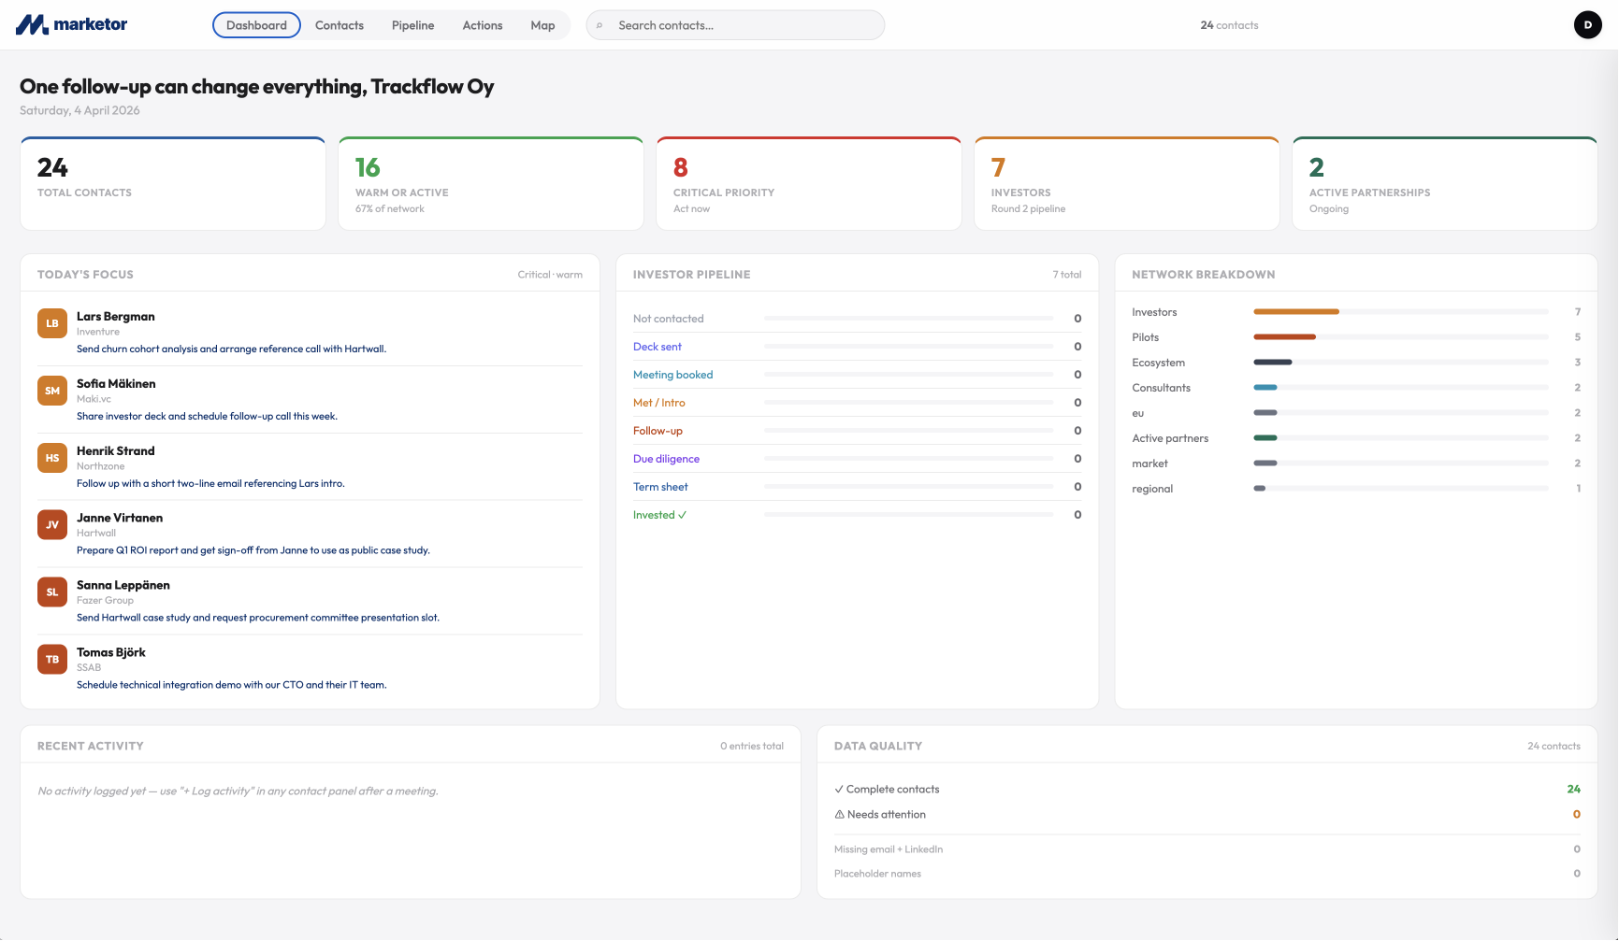Click the Marketor logo icon
Viewport: 1619px width, 941px height.
(32, 25)
